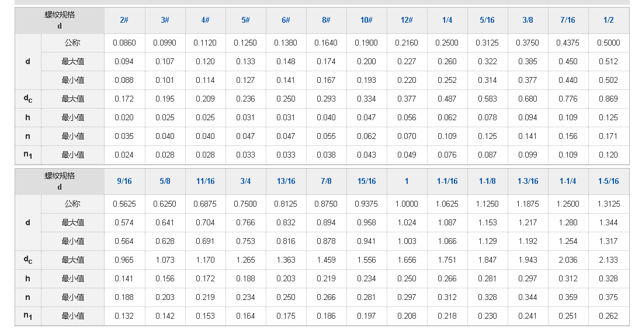Select the 5/16 size header link

click(x=487, y=20)
